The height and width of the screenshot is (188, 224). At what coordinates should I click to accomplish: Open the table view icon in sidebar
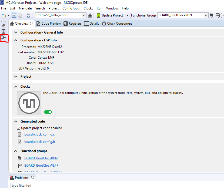(x=4, y=31)
